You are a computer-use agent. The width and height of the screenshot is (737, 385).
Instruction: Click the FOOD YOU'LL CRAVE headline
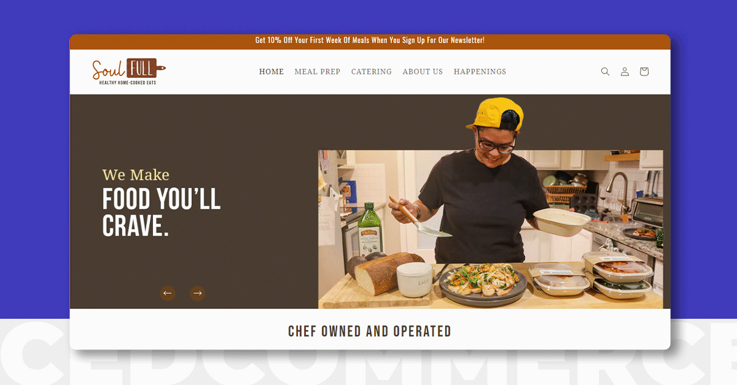pyautogui.click(x=162, y=213)
